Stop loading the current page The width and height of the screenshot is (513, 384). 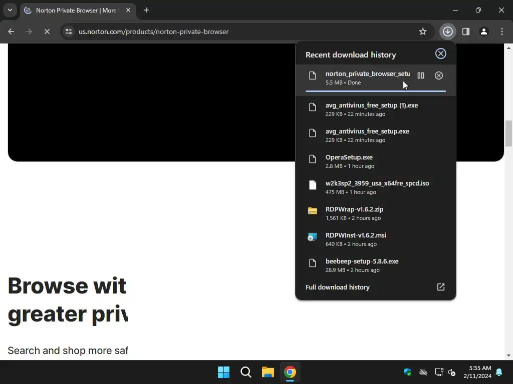click(47, 31)
